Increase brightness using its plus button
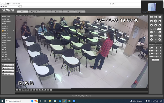Screen dimensions: 164x103 160,48
